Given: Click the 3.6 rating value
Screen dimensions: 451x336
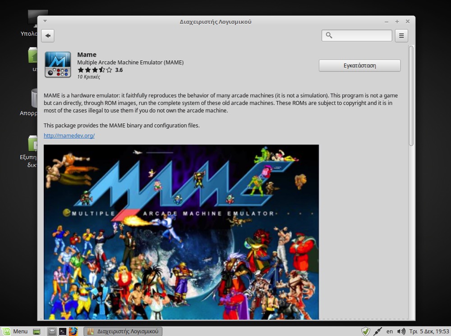Looking at the screenshot, I should coord(119,70).
